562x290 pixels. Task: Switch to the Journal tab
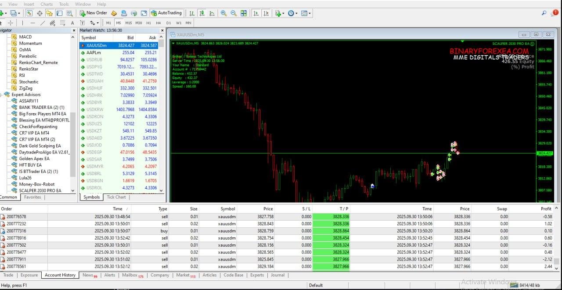(x=277, y=275)
